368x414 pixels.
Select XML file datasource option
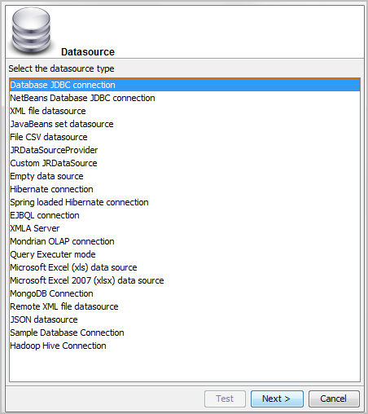(185, 111)
